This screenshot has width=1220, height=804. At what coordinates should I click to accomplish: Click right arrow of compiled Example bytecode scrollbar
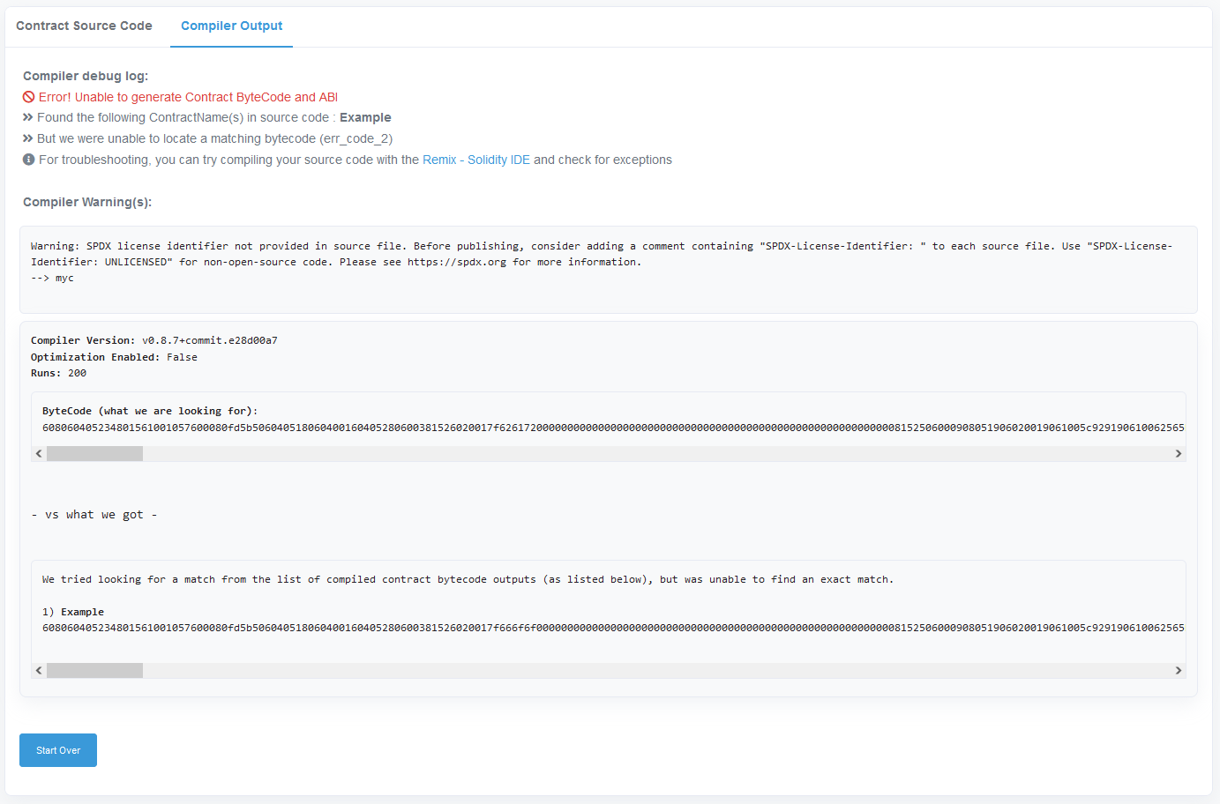pyautogui.click(x=1178, y=671)
